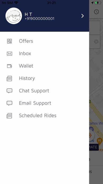The height and width of the screenshot is (184, 103).
Task: Tap the Scheduled Rides document icon
Action: tap(9, 116)
